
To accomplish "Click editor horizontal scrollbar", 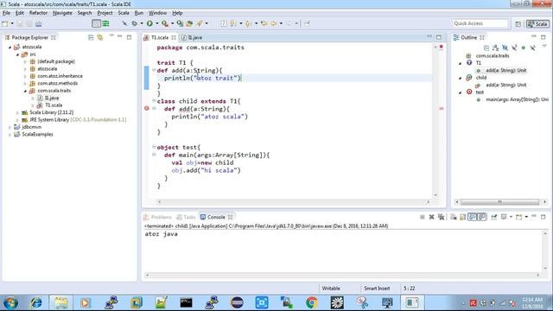I will click(294, 202).
